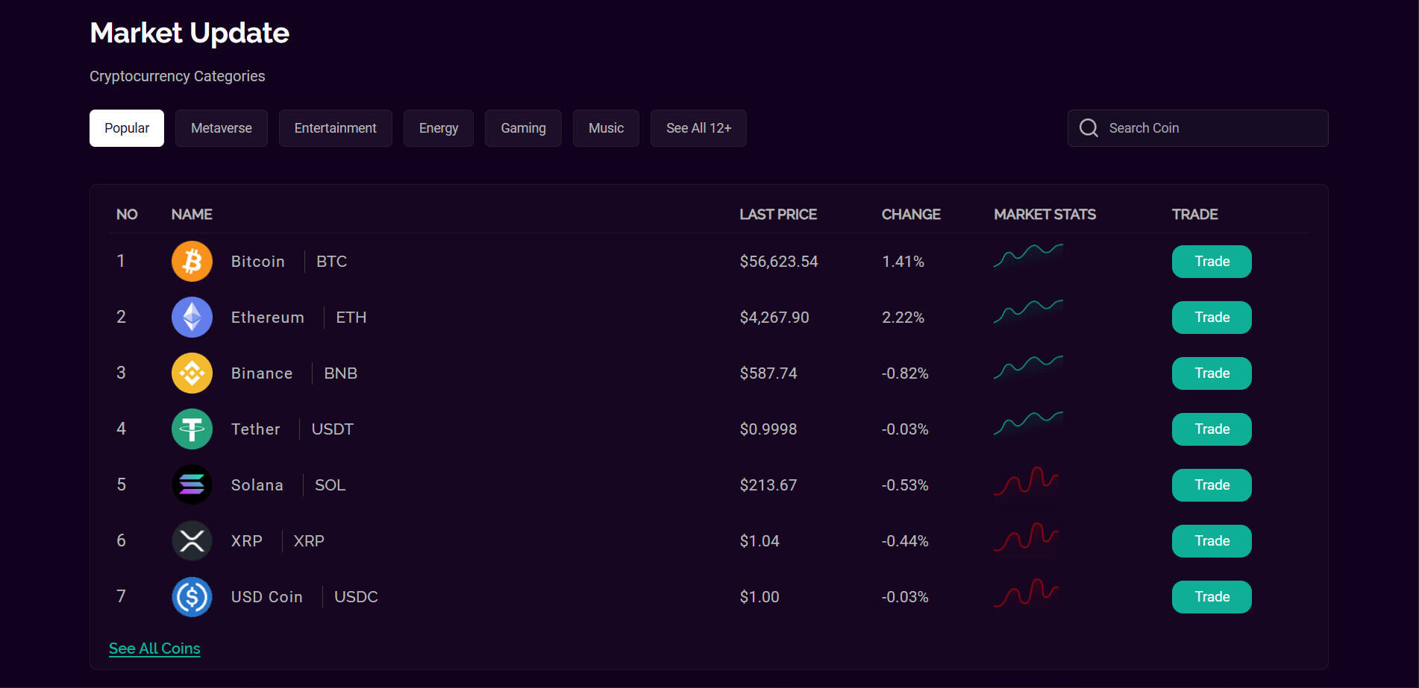The image size is (1419, 688).
Task: Click the Bitcoin coin logo
Action: 192,262
